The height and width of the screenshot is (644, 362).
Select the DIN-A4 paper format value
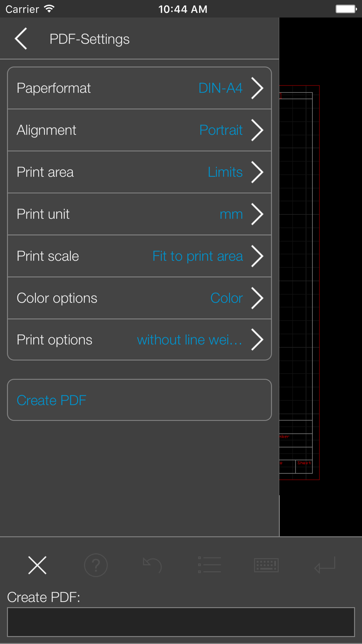click(220, 88)
